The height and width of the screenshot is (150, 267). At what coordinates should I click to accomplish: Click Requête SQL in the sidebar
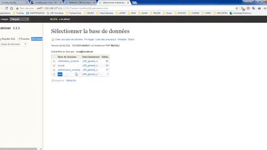8,39
